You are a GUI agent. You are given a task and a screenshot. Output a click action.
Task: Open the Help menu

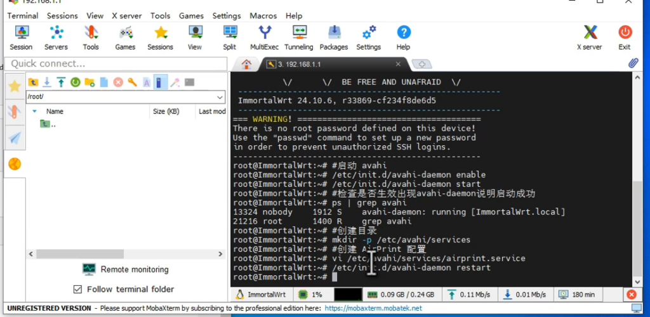click(x=294, y=16)
